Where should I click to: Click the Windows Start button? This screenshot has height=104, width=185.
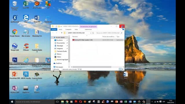click(12, 102)
